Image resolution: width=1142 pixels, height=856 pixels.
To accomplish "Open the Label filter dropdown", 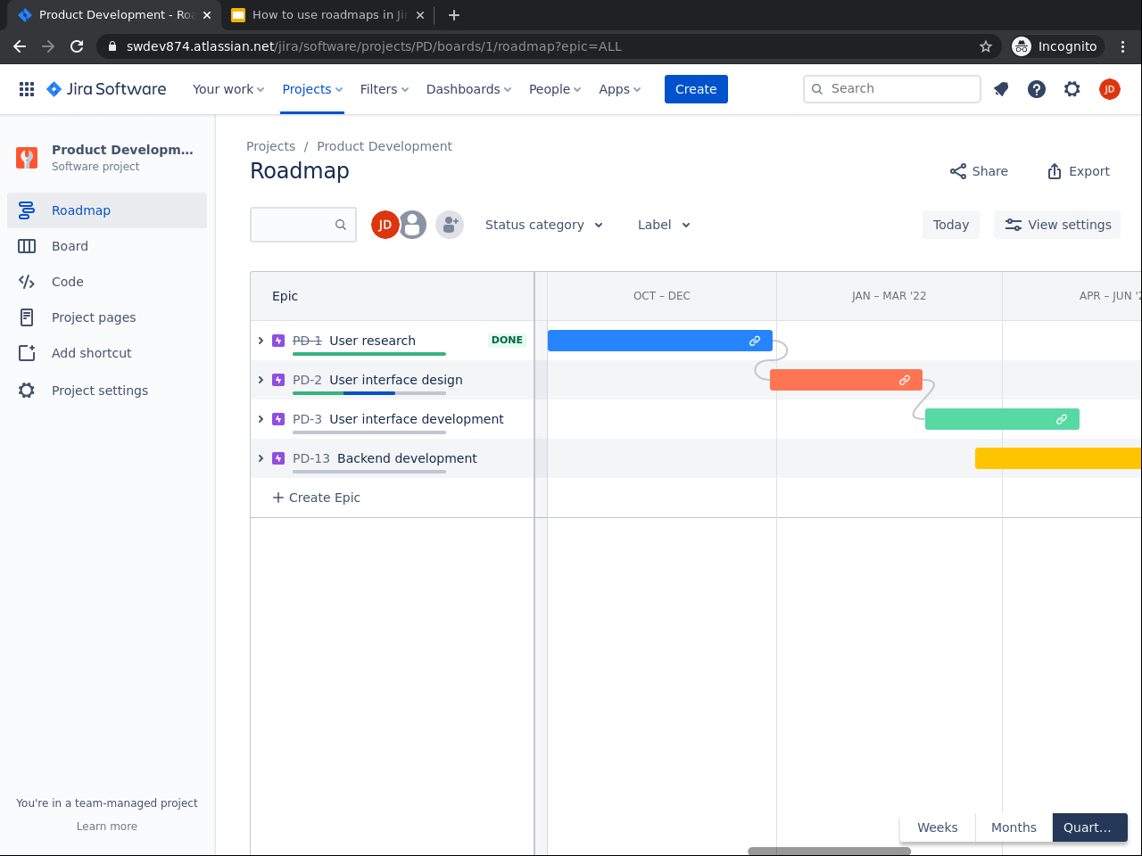I will coord(664,225).
